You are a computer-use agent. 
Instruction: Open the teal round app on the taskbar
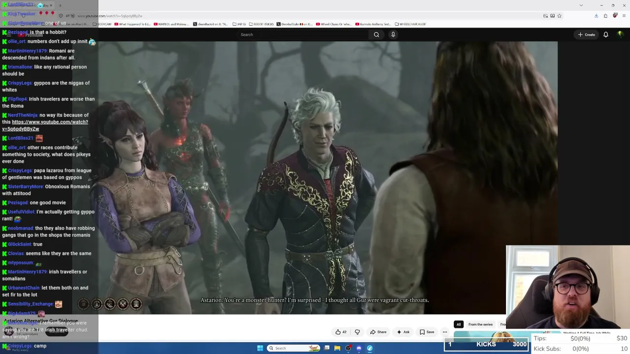pyautogui.click(x=370, y=348)
